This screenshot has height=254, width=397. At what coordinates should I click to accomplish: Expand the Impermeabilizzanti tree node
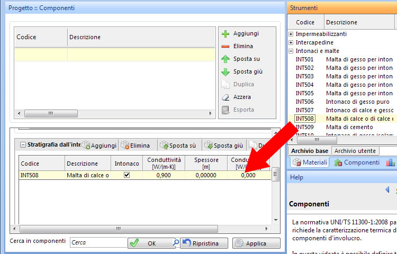(x=291, y=34)
